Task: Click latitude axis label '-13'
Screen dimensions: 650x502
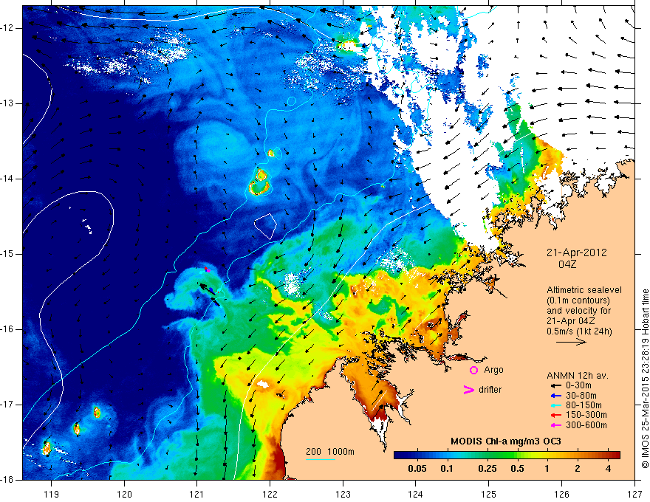Action: (7, 103)
